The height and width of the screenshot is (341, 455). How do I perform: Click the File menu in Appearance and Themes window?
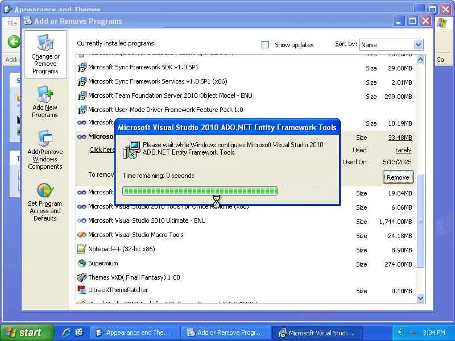(x=12, y=23)
